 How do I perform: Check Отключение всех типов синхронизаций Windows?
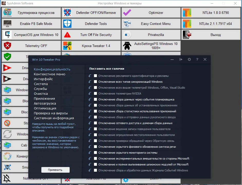pyautogui.click(x=95, y=81)
